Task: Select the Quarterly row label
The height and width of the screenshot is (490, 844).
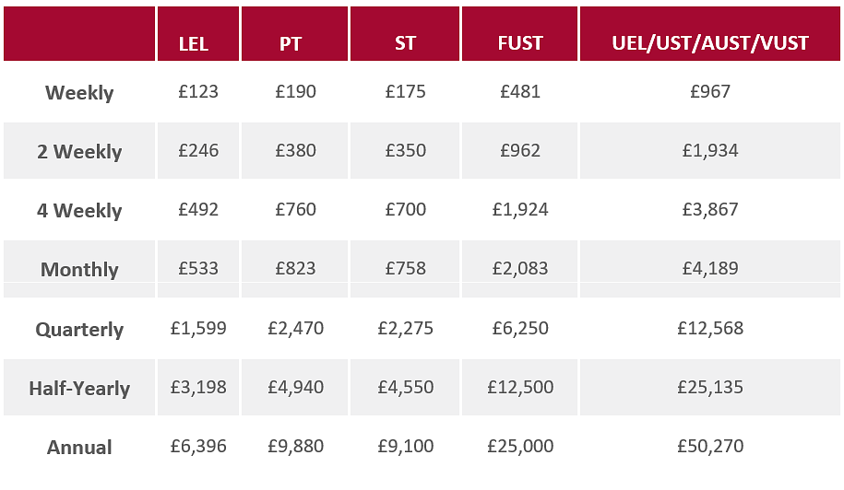Action: [79, 330]
